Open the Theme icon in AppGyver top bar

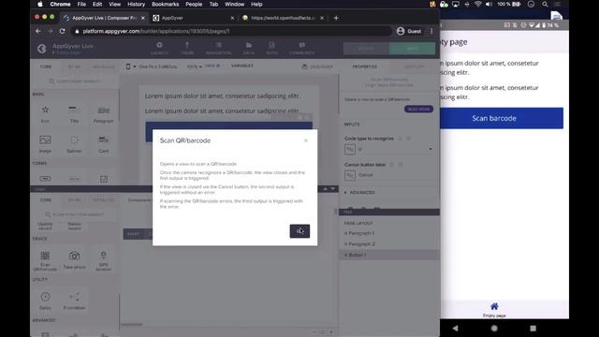(x=187, y=49)
